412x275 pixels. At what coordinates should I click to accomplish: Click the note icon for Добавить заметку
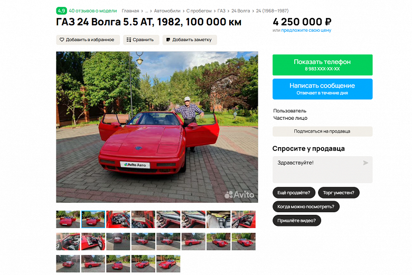pyautogui.click(x=168, y=40)
